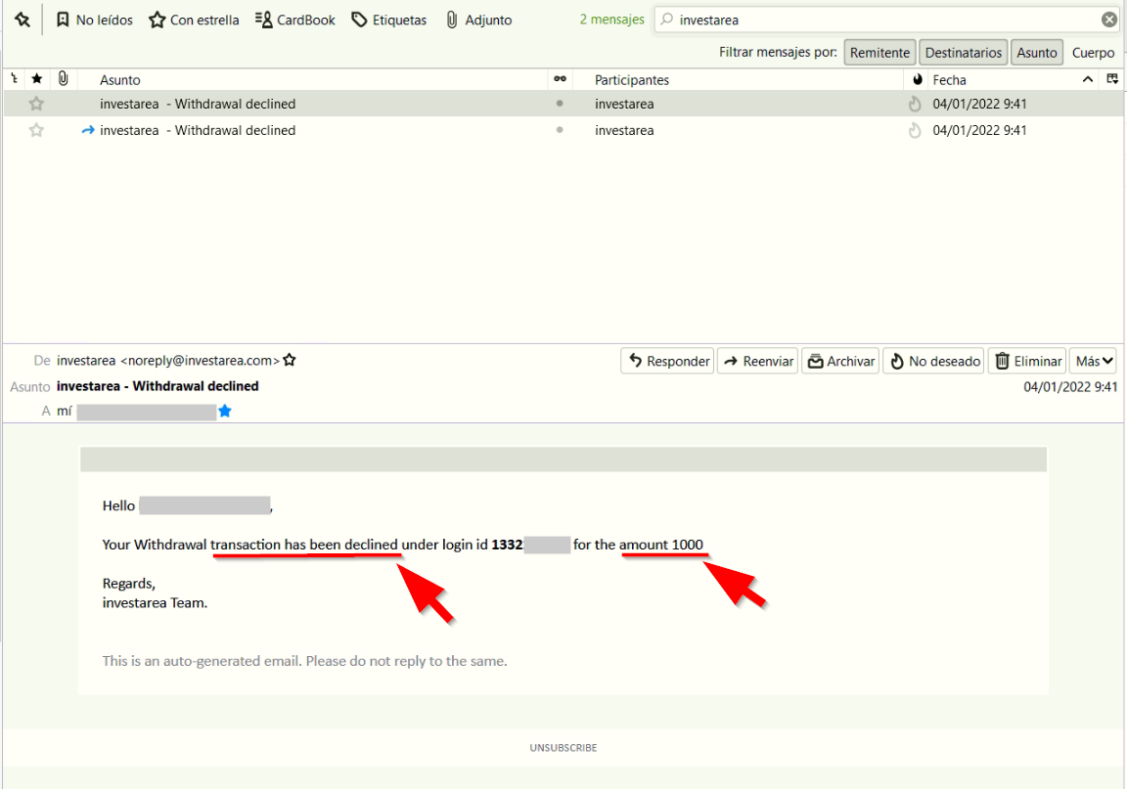Select the forwarded message subject text
This screenshot has height=789, width=1127.
point(198,130)
